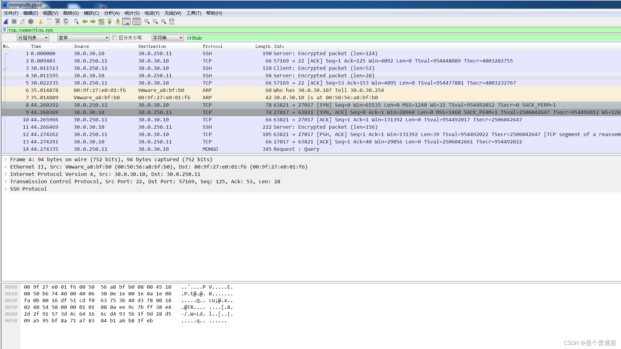Close the capture file with X icon

58,21
